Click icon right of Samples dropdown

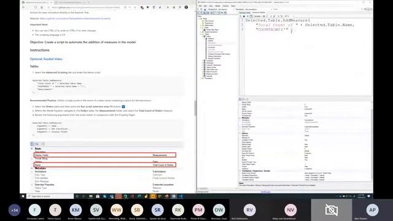(264, 17)
